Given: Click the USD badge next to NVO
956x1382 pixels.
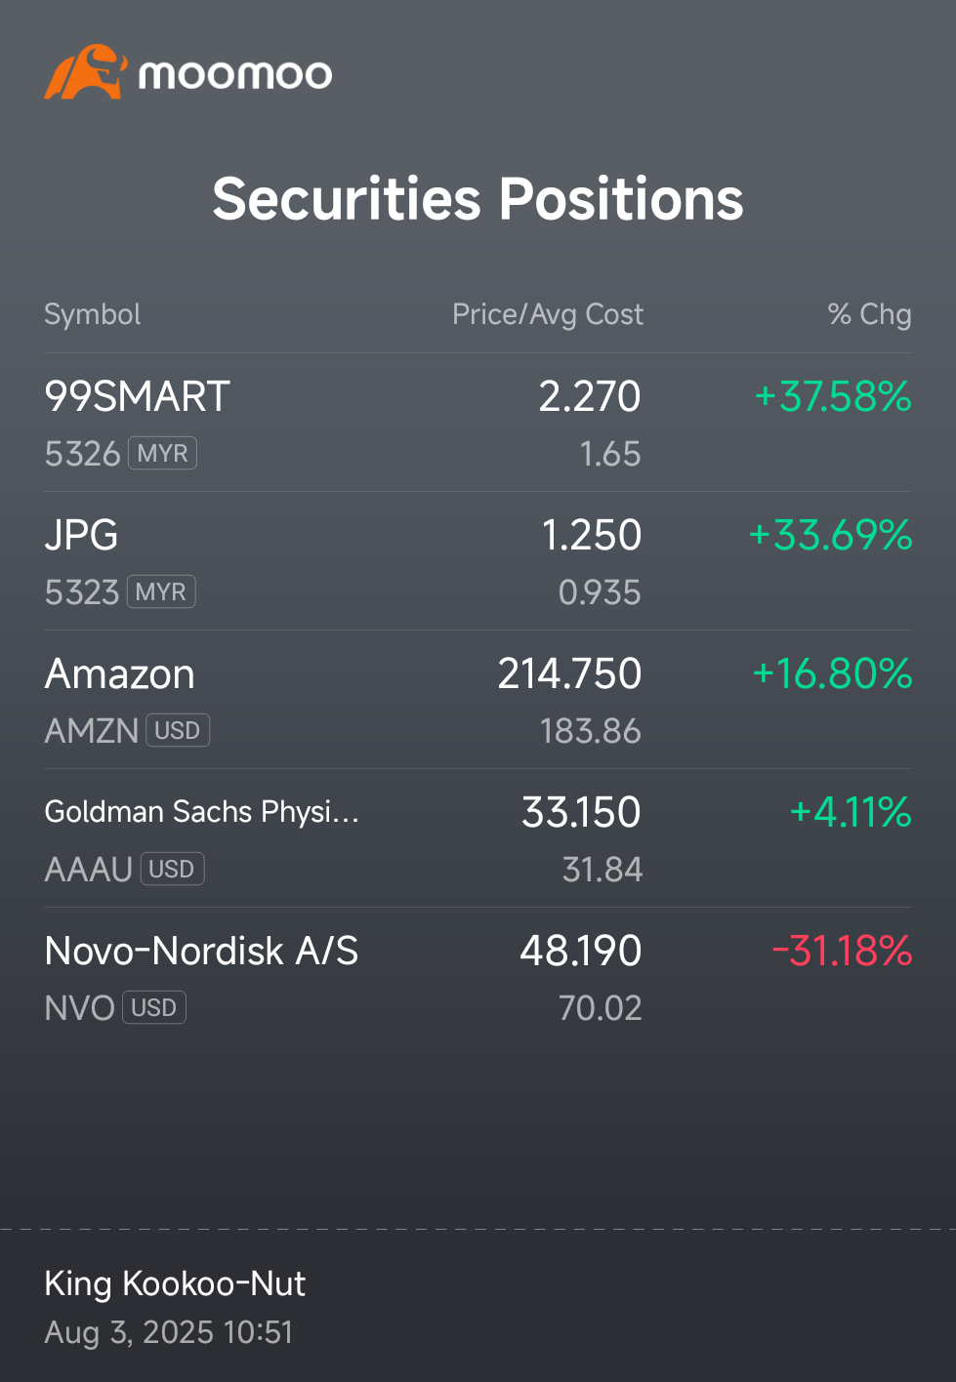Looking at the screenshot, I should tap(154, 1007).
